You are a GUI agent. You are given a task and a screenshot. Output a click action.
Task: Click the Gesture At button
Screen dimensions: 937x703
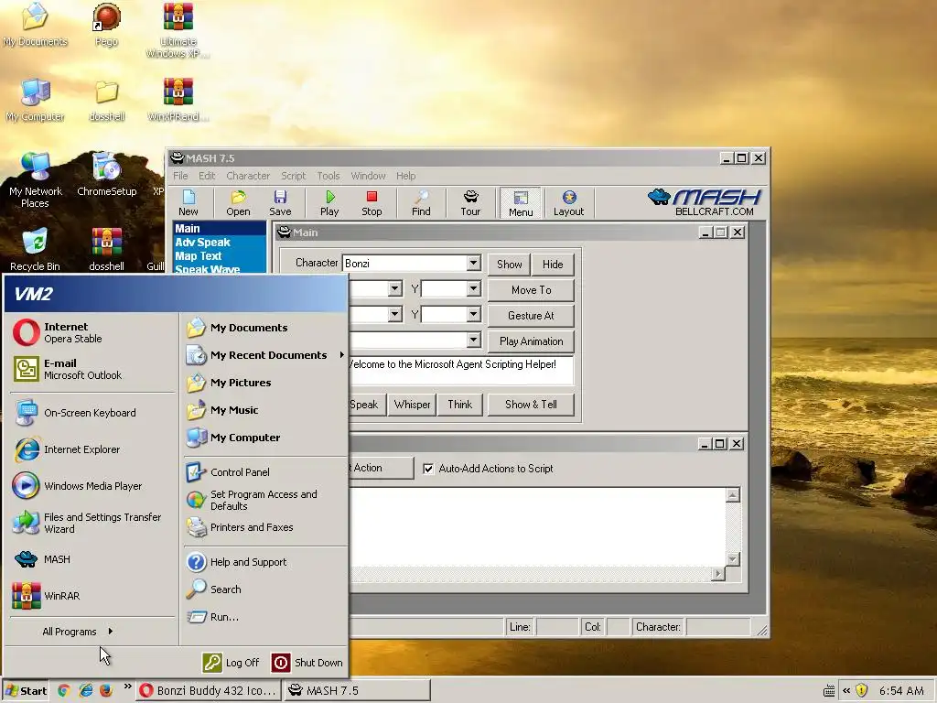click(x=532, y=316)
